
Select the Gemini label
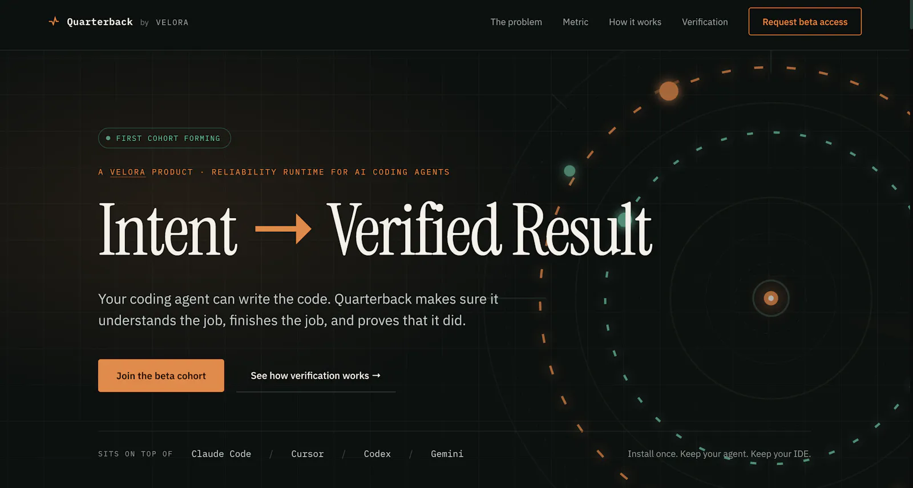click(x=447, y=454)
